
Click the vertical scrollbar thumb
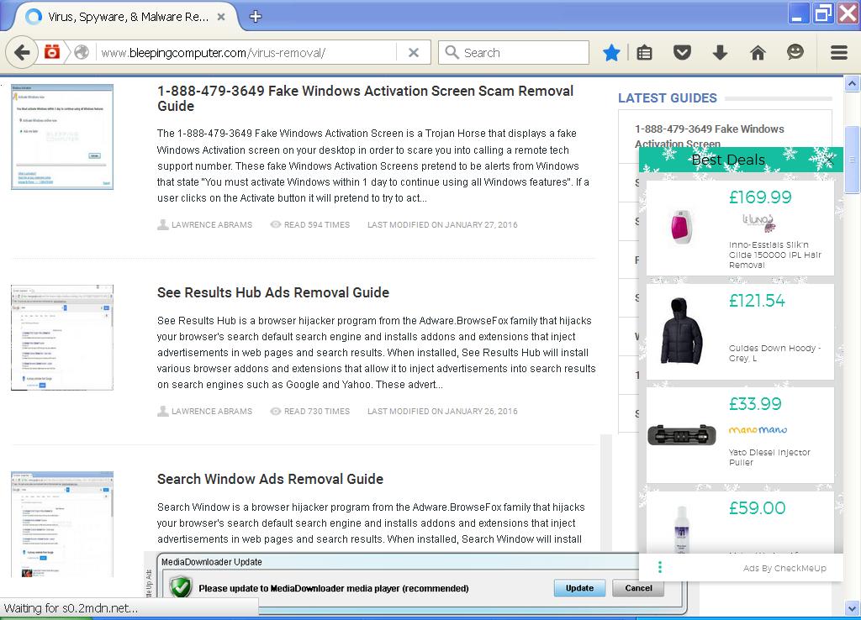[852, 160]
